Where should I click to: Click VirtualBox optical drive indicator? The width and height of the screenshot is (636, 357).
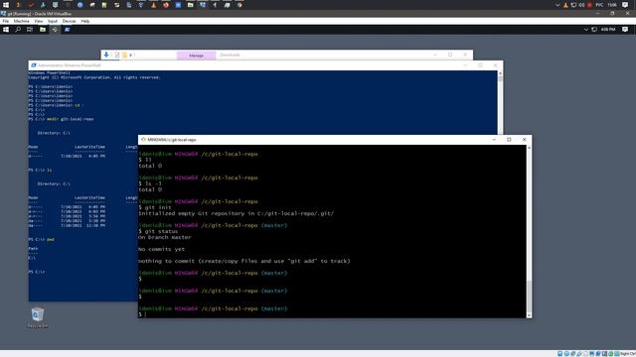tap(566, 354)
